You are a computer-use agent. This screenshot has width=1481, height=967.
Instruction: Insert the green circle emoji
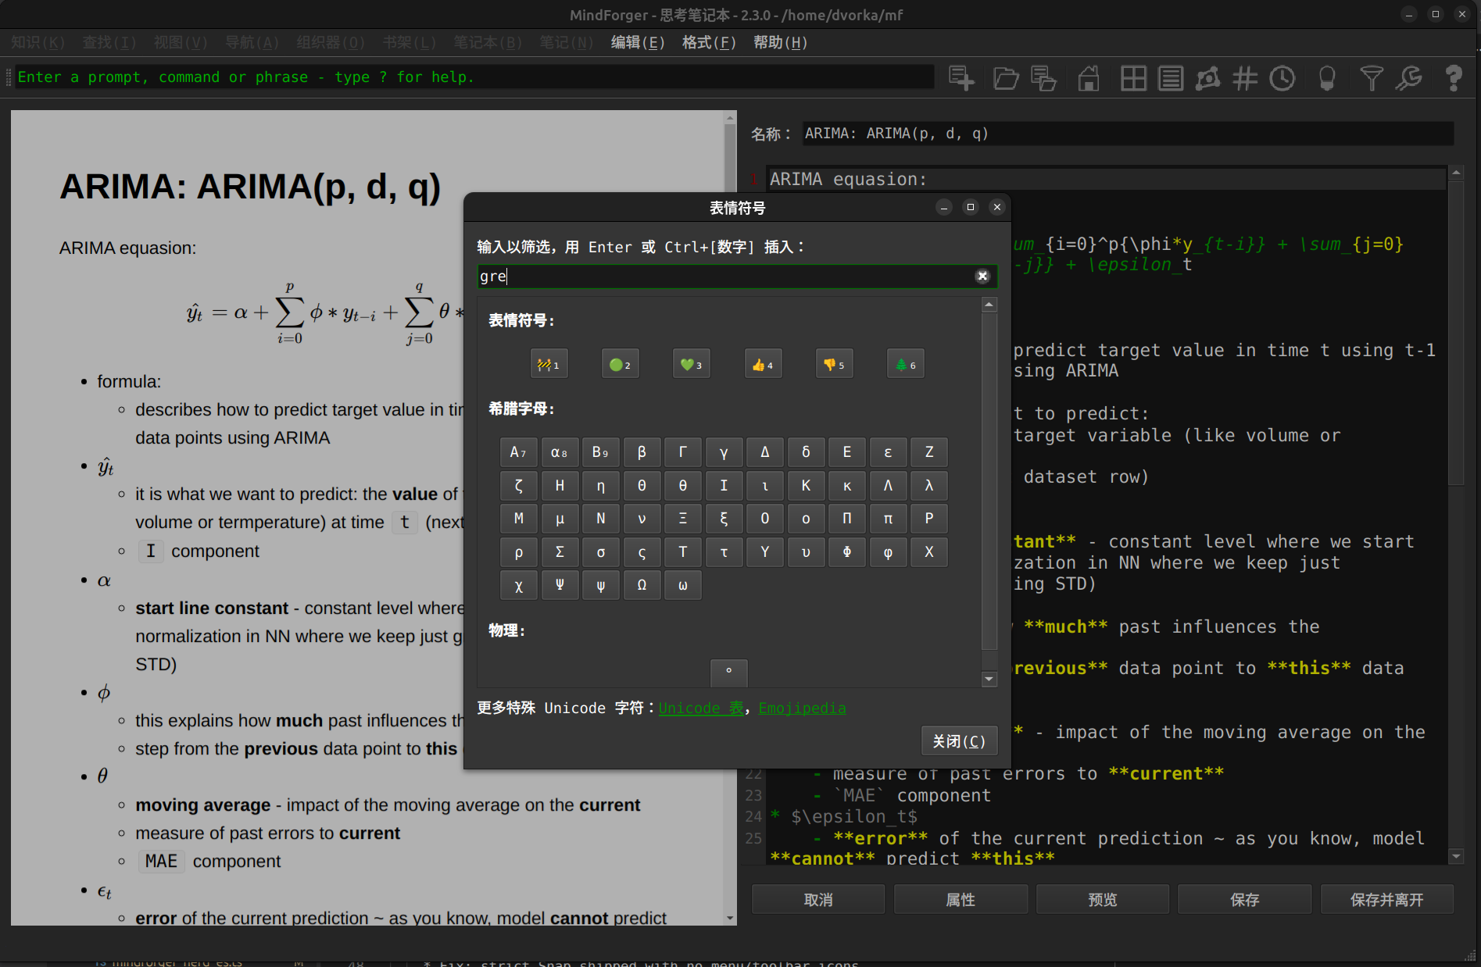pyautogui.click(x=620, y=364)
